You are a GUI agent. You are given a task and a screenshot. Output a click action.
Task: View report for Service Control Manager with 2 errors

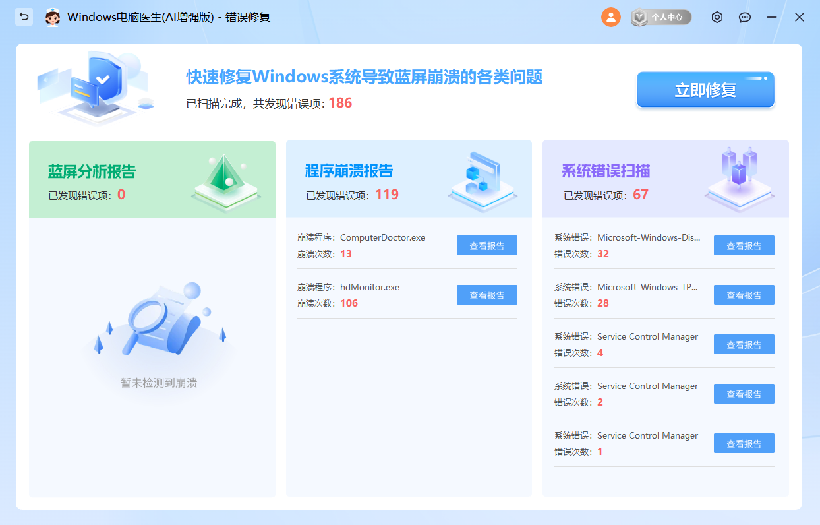tap(744, 394)
